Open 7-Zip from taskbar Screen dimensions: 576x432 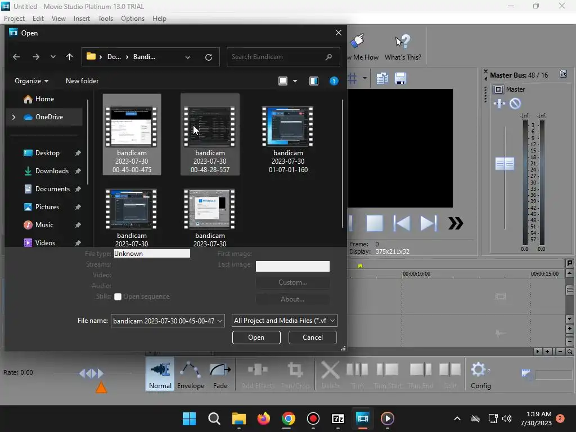(337, 418)
